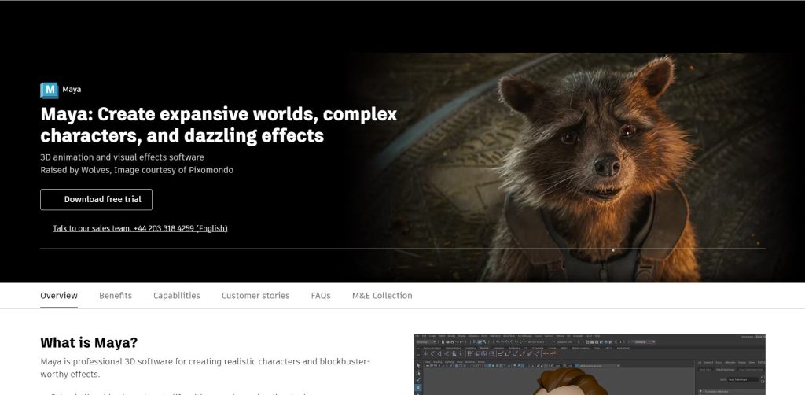Jump to the FAQs tab
Screen dimensions: 805x395
[x=321, y=296]
